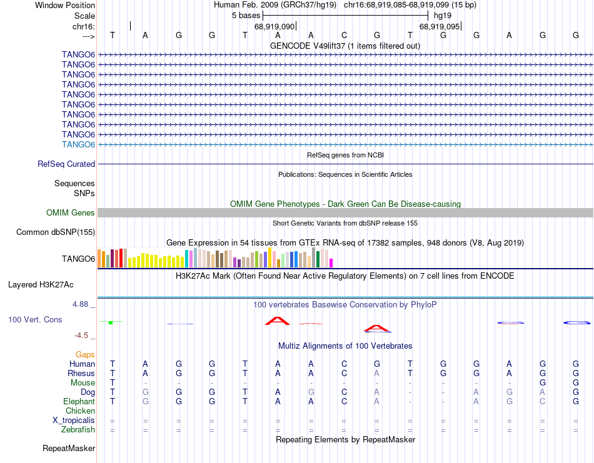Select the light-blue TANGO6 transcript label
Screen dimensions: 594x463
pyautogui.click(x=78, y=144)
